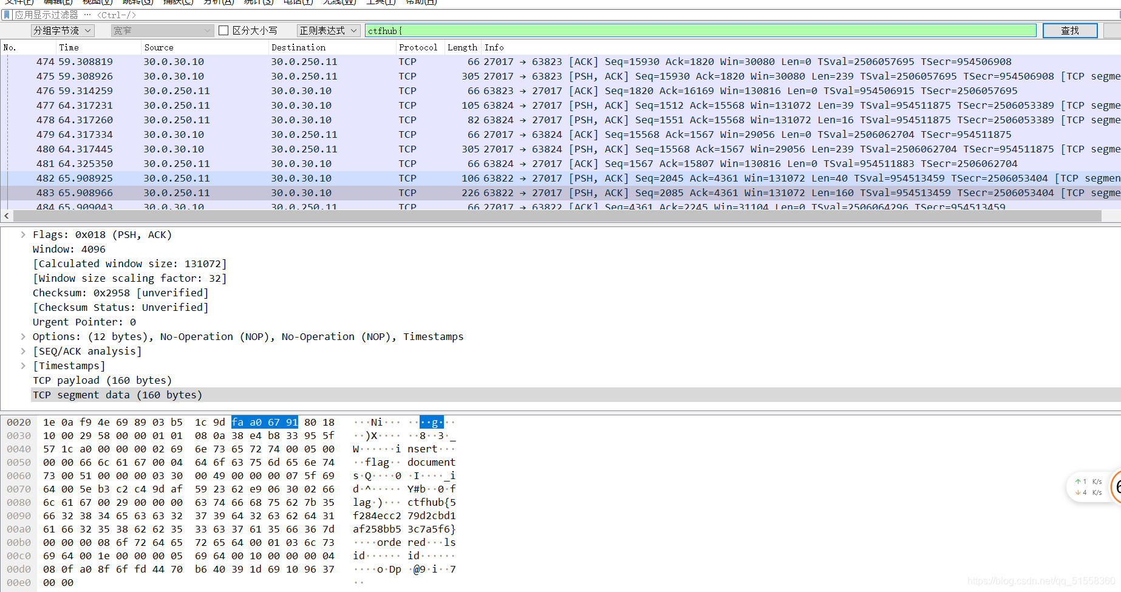Screen dimensions: 1121x592
Task: Click ASCII text 3c7a5f6} in hex pane
Action: tap(432, 529)
